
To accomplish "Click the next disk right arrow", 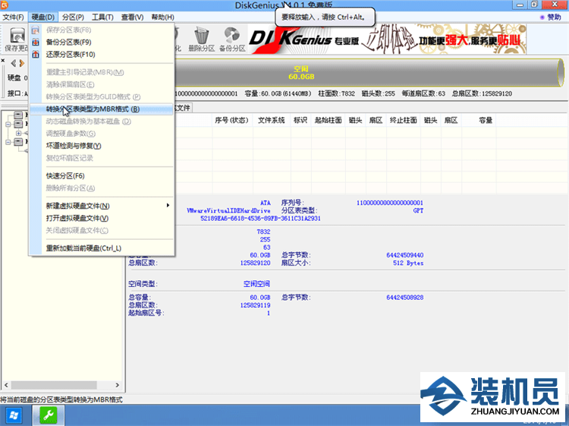I will click(x=22, y=62).
